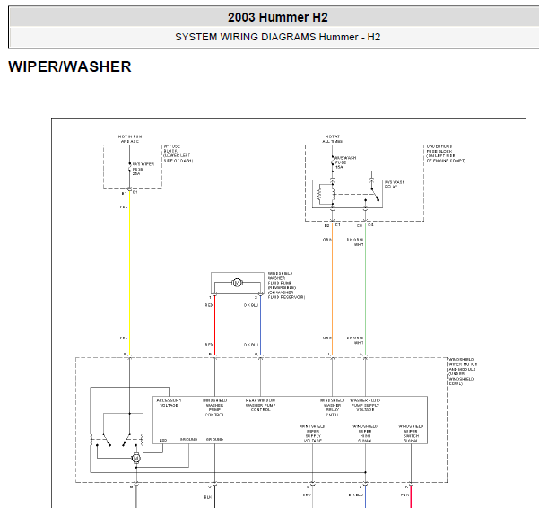Click the "HOT IN RUN AND ACC" label

[130, 139]
